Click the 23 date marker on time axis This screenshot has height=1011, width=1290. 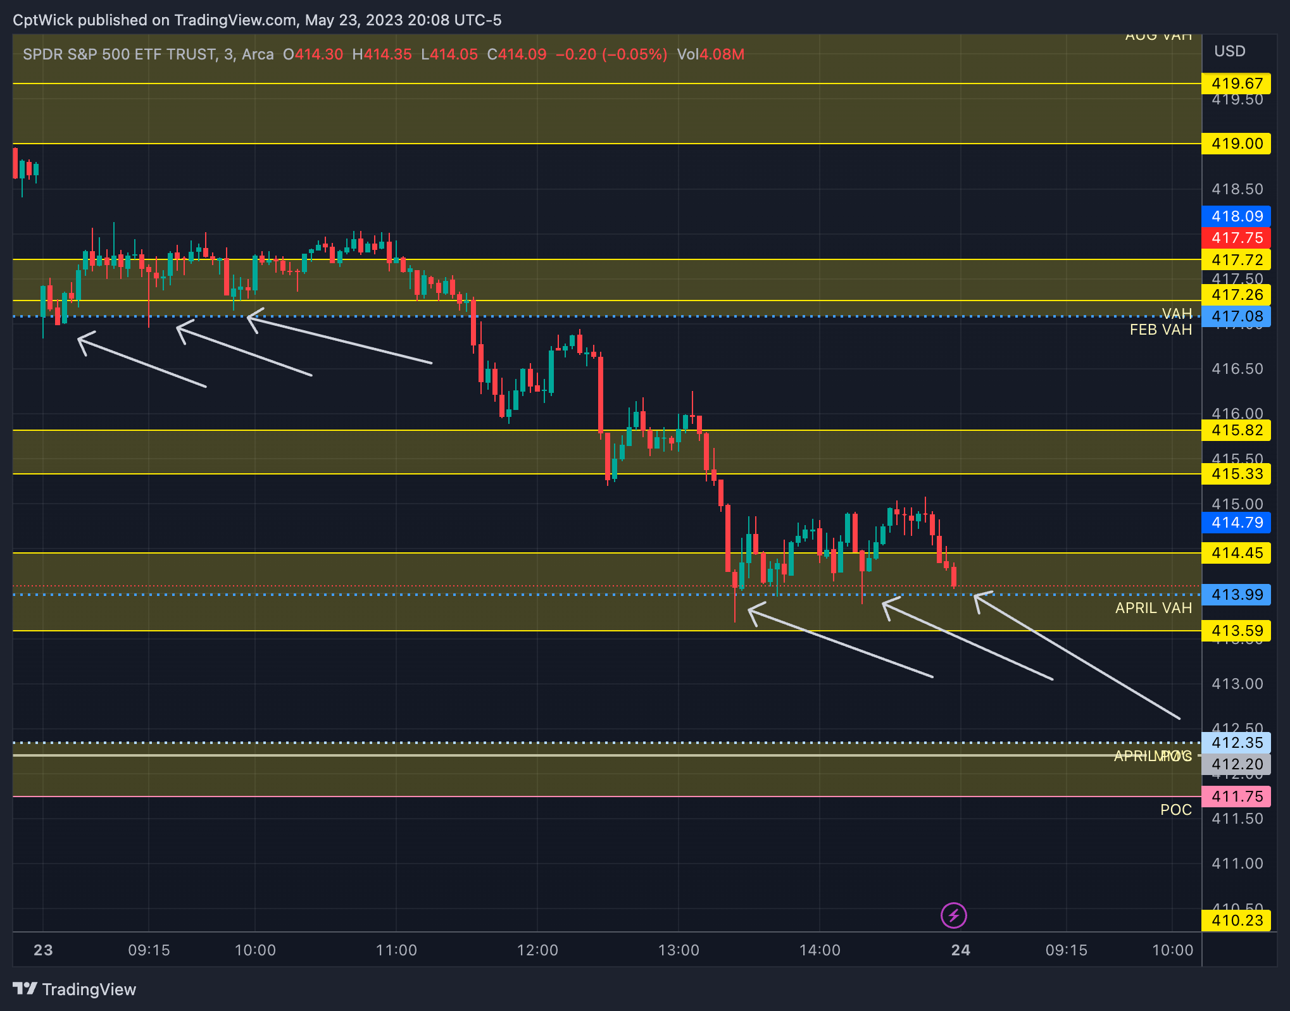pos(43,950)
